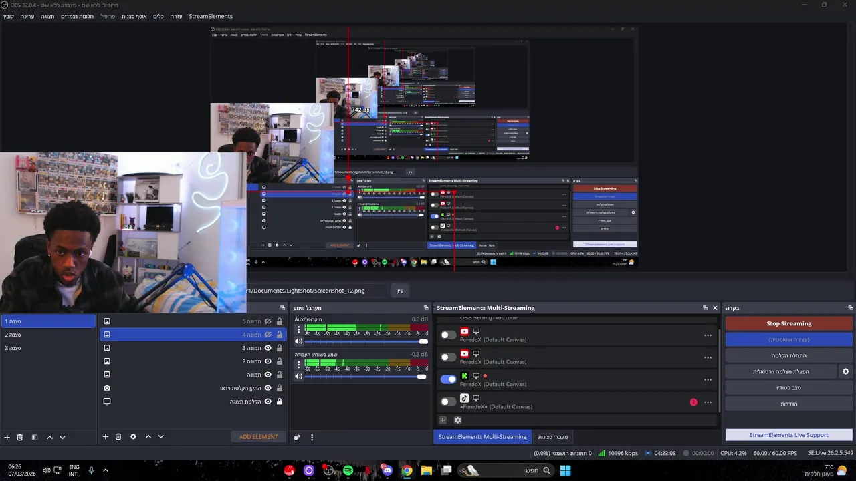Delete selected scene with trash icon
Viewport: 856px width, 481px height.
coord(20,437)
